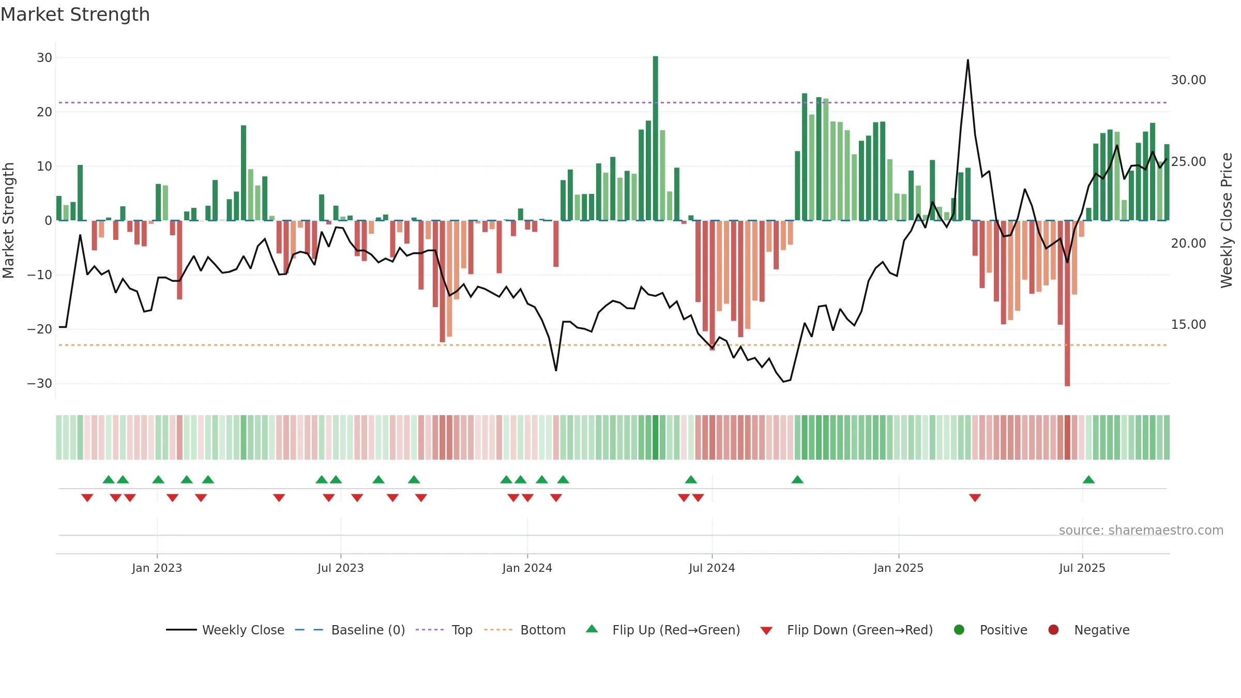The height and width of the screenshot is (698, 1241).
Task: Click the −10 left axis tick label
Action: (40, 275)
